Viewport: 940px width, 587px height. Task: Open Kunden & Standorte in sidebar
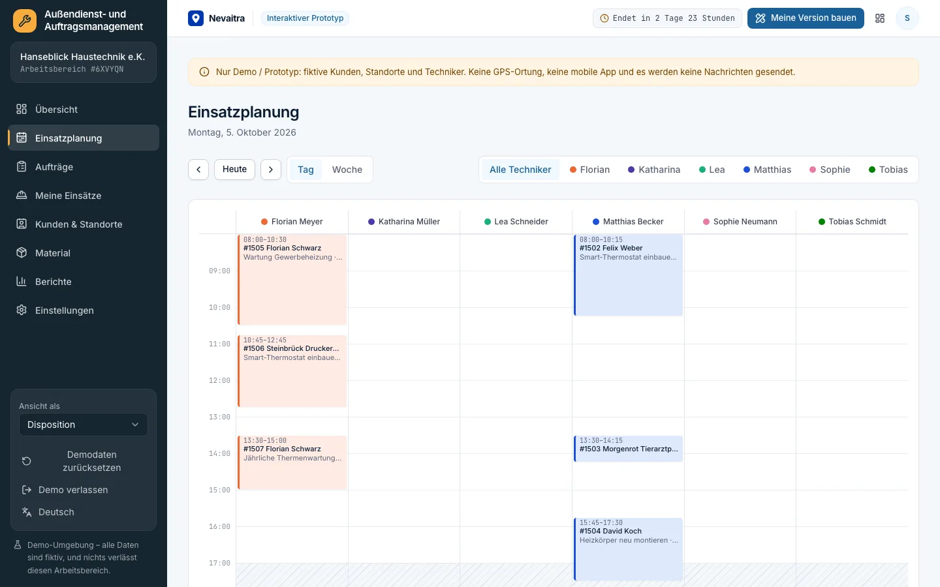coord(84,224)
